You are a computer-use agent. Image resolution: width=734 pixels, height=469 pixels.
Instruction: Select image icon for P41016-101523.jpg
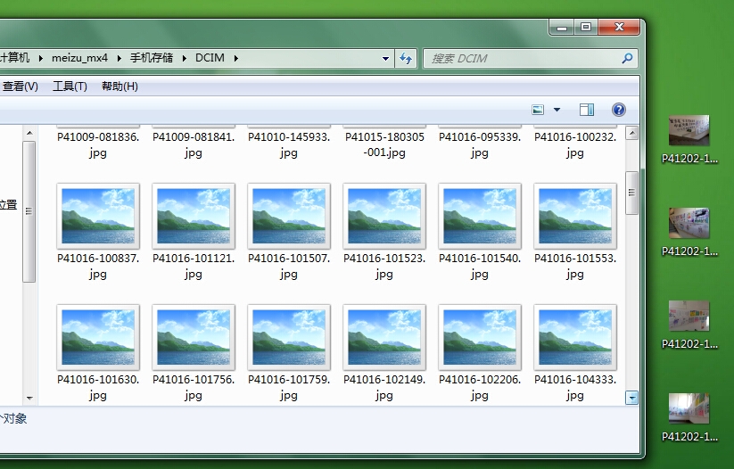(384, 216)
